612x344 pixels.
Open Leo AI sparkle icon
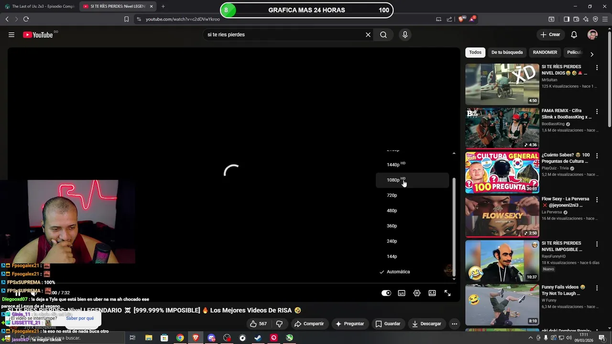pos(586,19)
